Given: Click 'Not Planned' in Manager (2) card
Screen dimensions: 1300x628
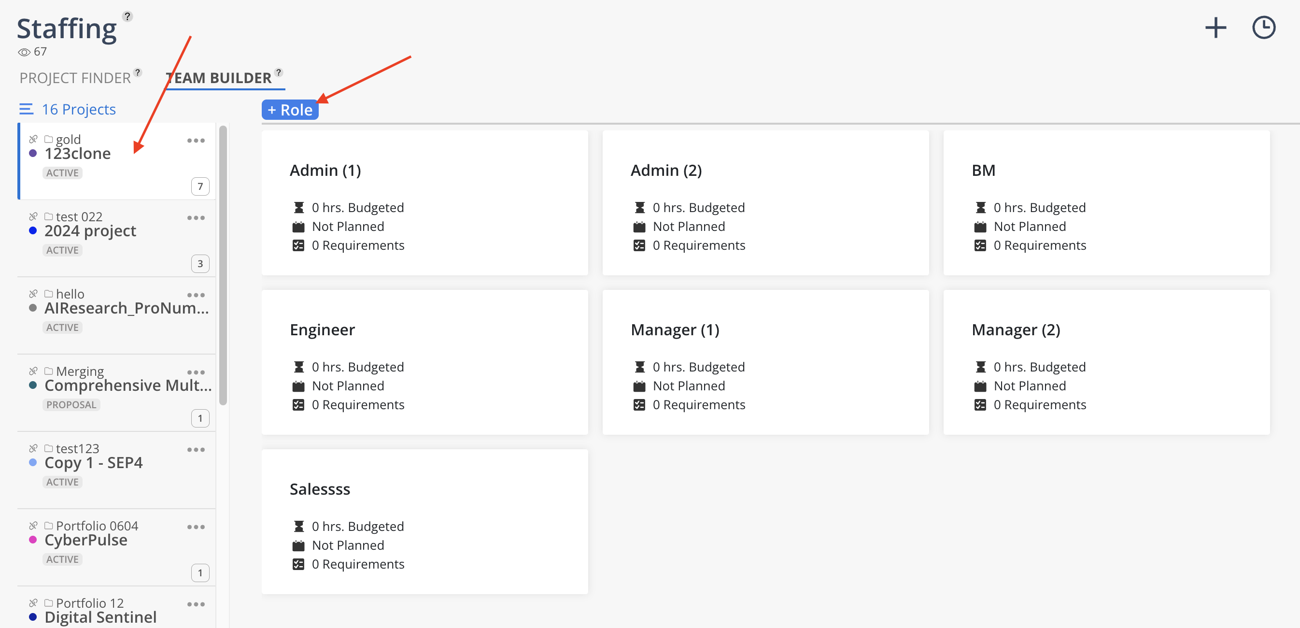Looking at the screenshot, I should (x=1030, y=385).
